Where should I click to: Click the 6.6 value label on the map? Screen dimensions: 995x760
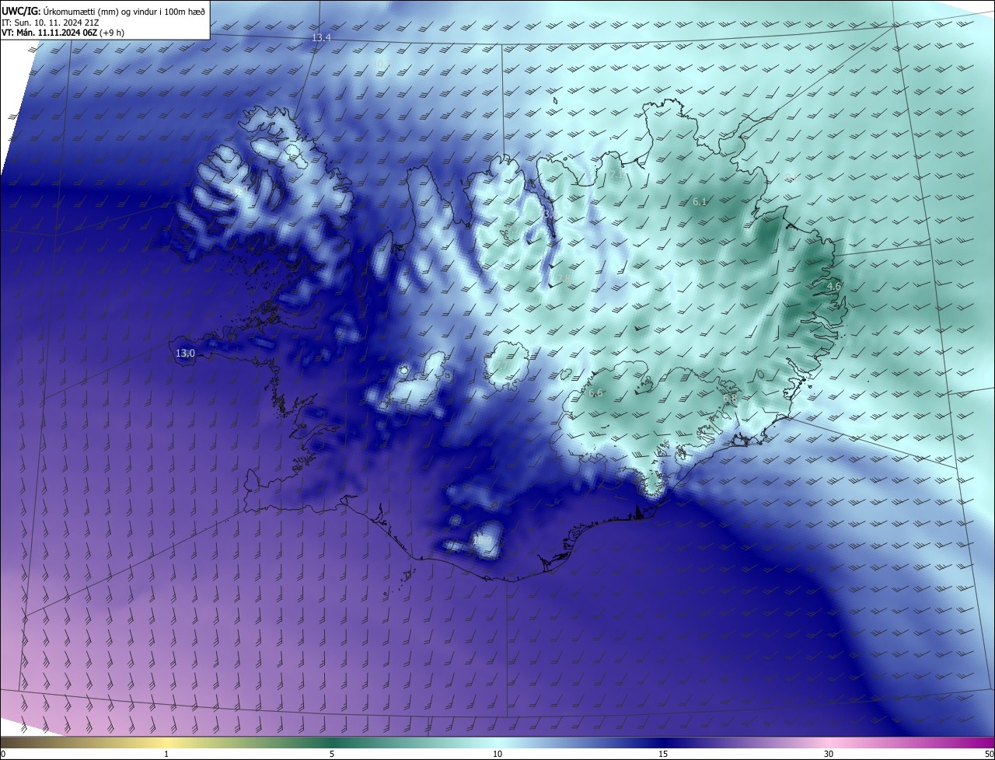pyautogui.click(x=596, y=393)
